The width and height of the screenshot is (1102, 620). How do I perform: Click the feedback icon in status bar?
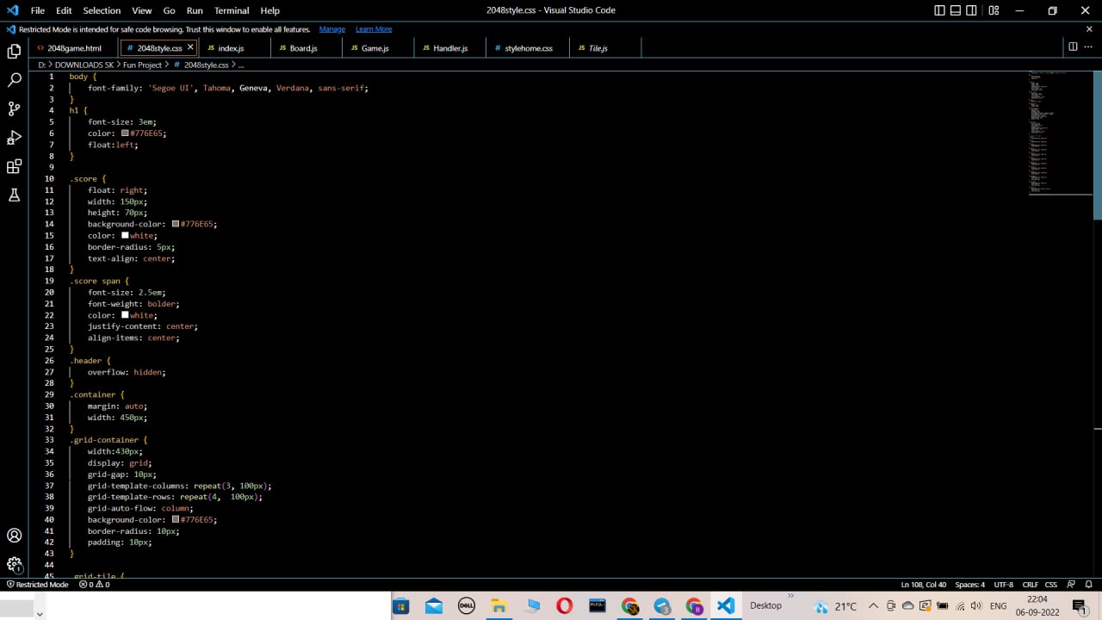click(x=1071, y=585)
